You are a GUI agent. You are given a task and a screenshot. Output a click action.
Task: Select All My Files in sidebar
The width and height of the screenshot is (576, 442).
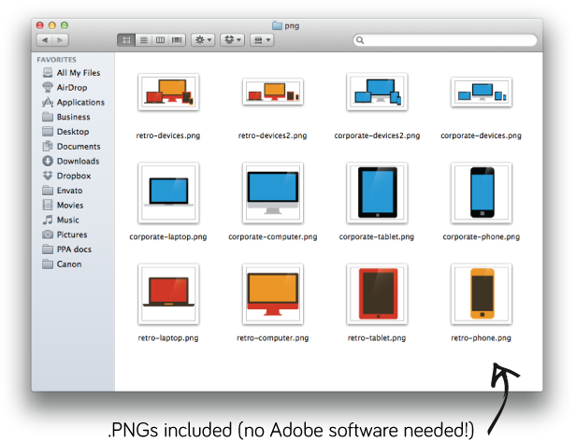pyautogui.click(x=77, y=73)
